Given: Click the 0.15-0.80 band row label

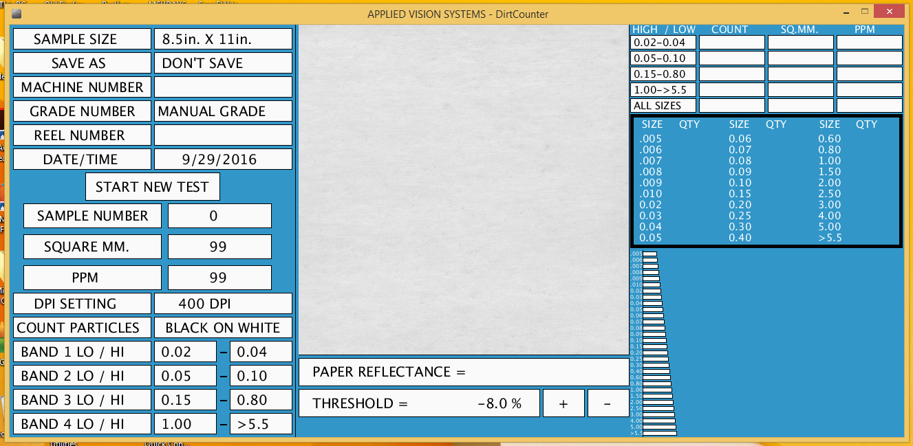Looking at the screenshot, I should point(663,74).
